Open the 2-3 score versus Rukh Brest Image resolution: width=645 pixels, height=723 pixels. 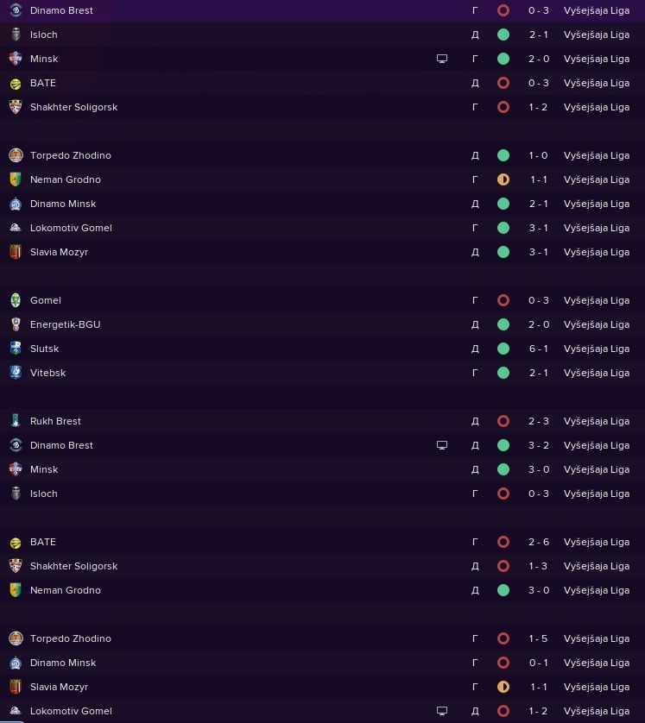pyautogui.click(x=539, y=421)
